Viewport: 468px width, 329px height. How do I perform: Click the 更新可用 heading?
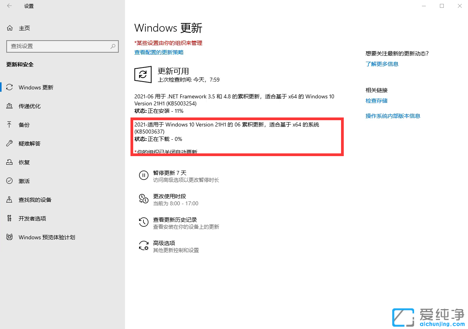tap(173, 71)
